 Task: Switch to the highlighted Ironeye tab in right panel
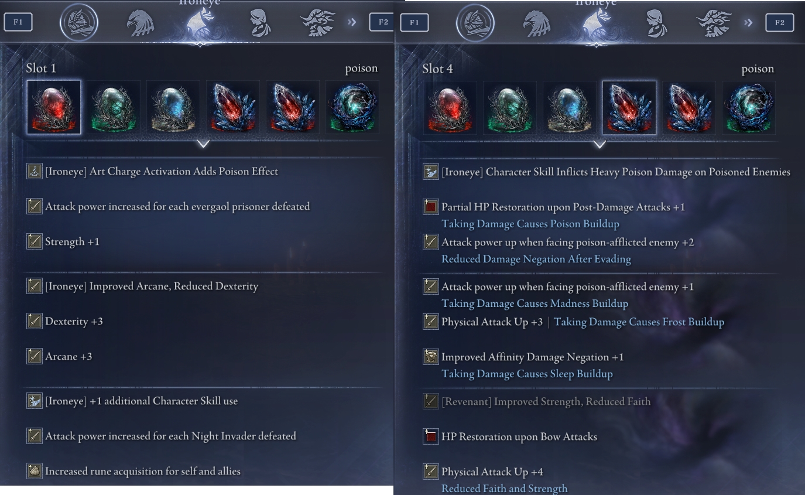click(x=597, y=23)
